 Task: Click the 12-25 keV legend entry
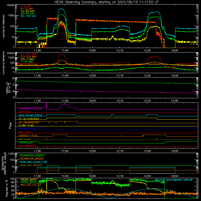click(28, 11)
